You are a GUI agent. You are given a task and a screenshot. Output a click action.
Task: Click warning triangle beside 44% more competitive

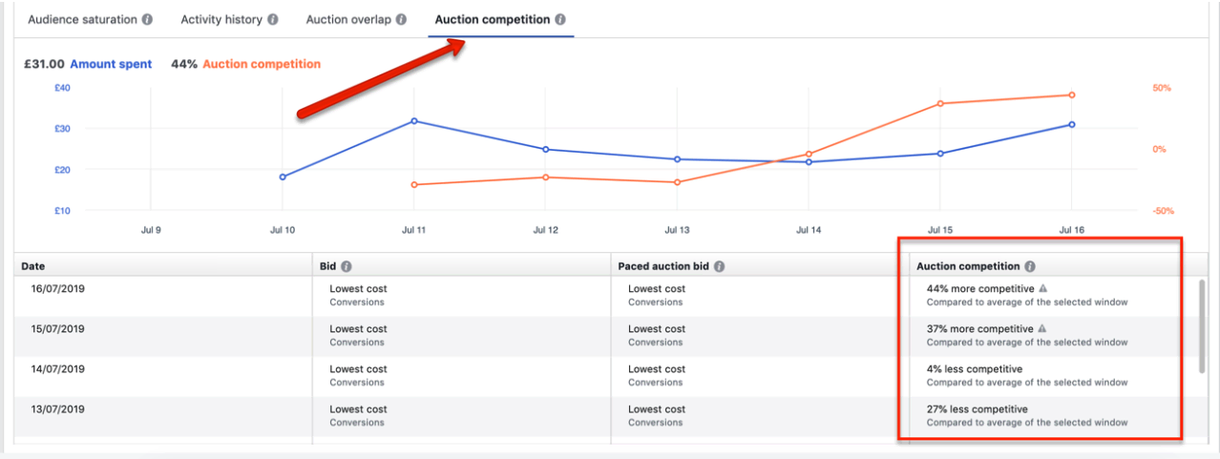pos(1043,288)
